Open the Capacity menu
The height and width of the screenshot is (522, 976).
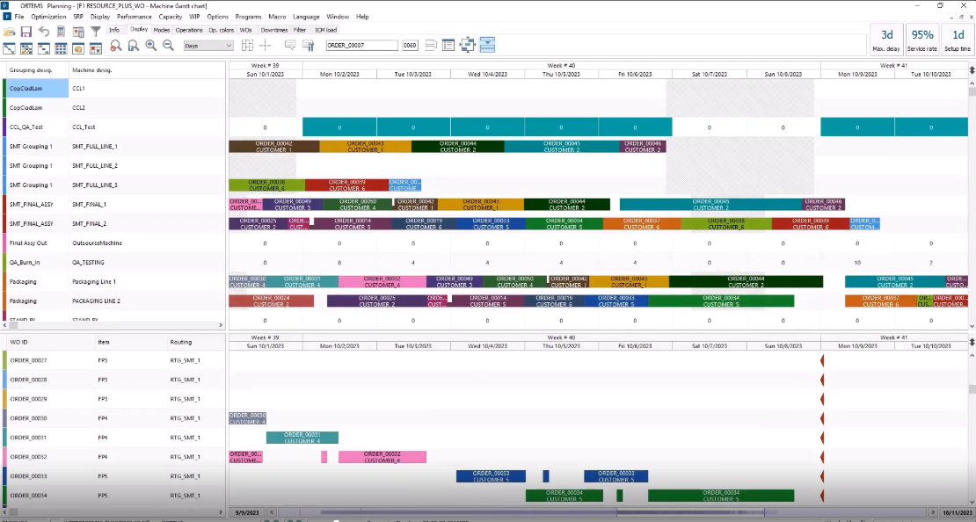pyautogui.click(x=170, y=17)
